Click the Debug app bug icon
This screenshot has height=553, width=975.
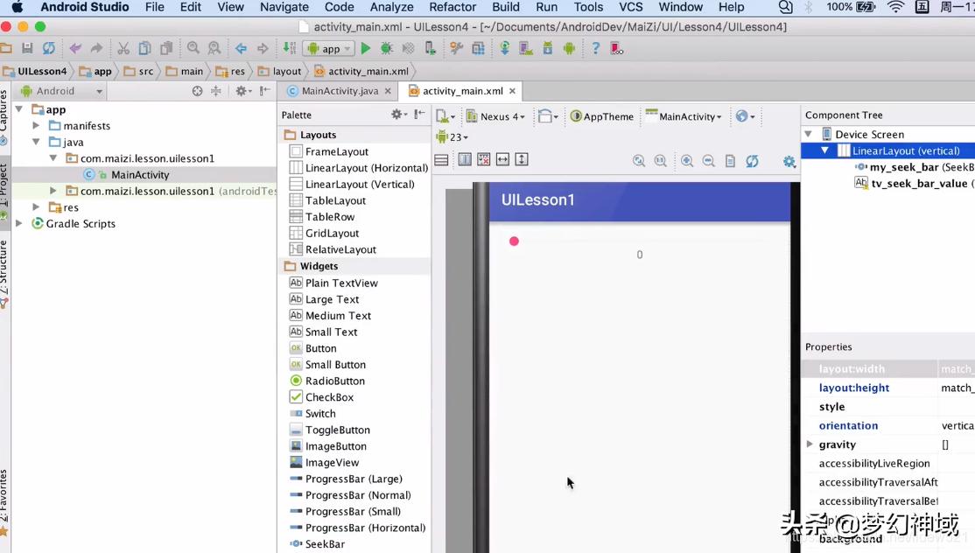[387, 49]
